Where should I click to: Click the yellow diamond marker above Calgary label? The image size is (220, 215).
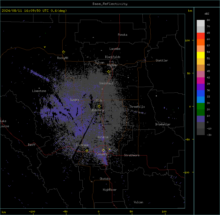click(x=103, y=150)
